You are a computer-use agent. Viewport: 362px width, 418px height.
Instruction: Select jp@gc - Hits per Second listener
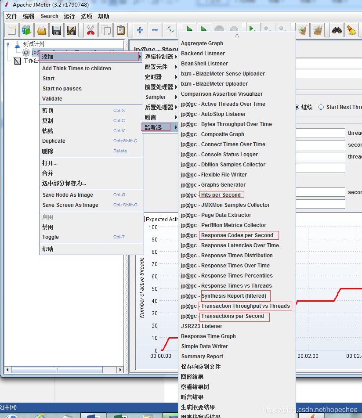pyautogui.click(x=237, y=195)
